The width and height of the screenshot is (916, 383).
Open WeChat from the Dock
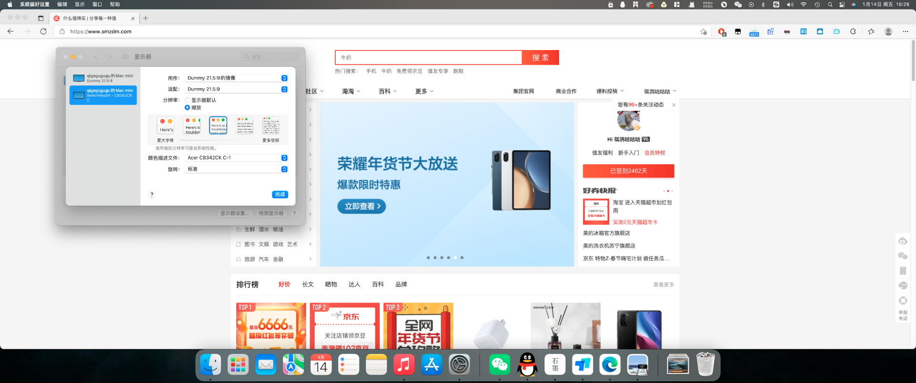point(500,365)
